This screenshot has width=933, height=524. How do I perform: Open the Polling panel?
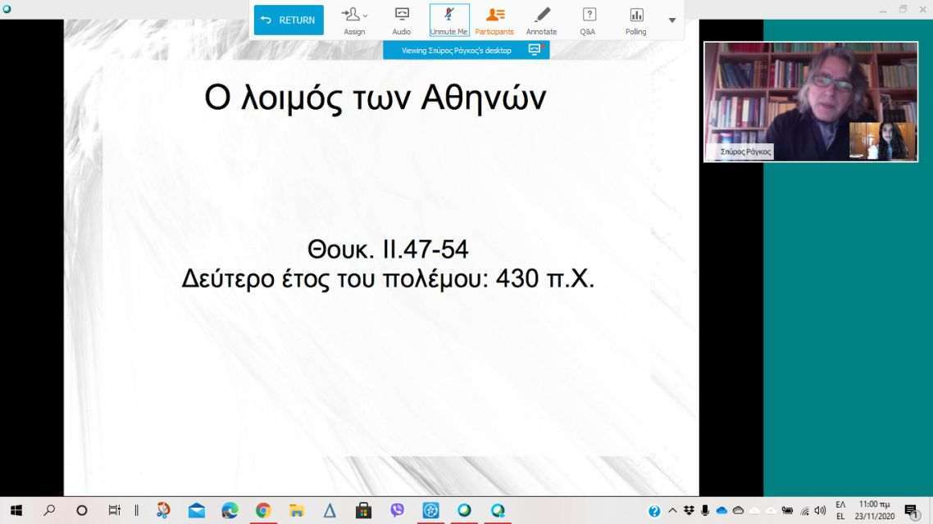pyautogui.click(x=635, y=20)
